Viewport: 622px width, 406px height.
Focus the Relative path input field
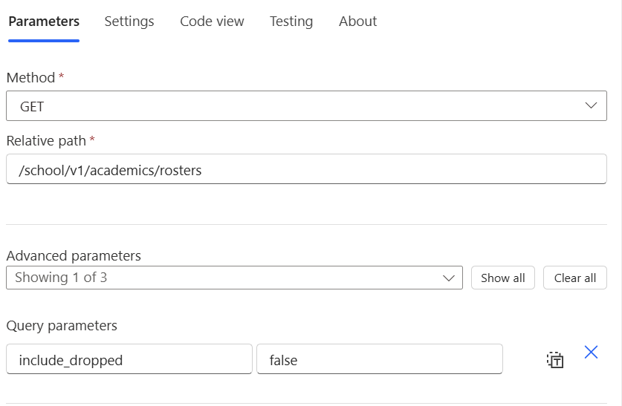(x=306, y=170)
